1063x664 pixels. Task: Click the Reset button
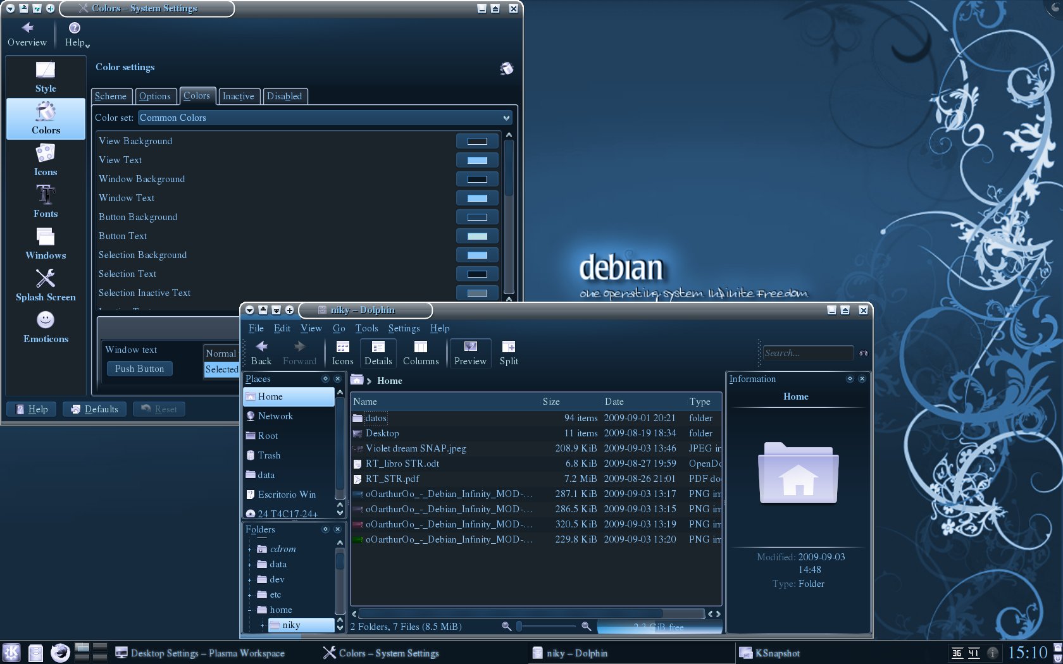coord(159,409)
